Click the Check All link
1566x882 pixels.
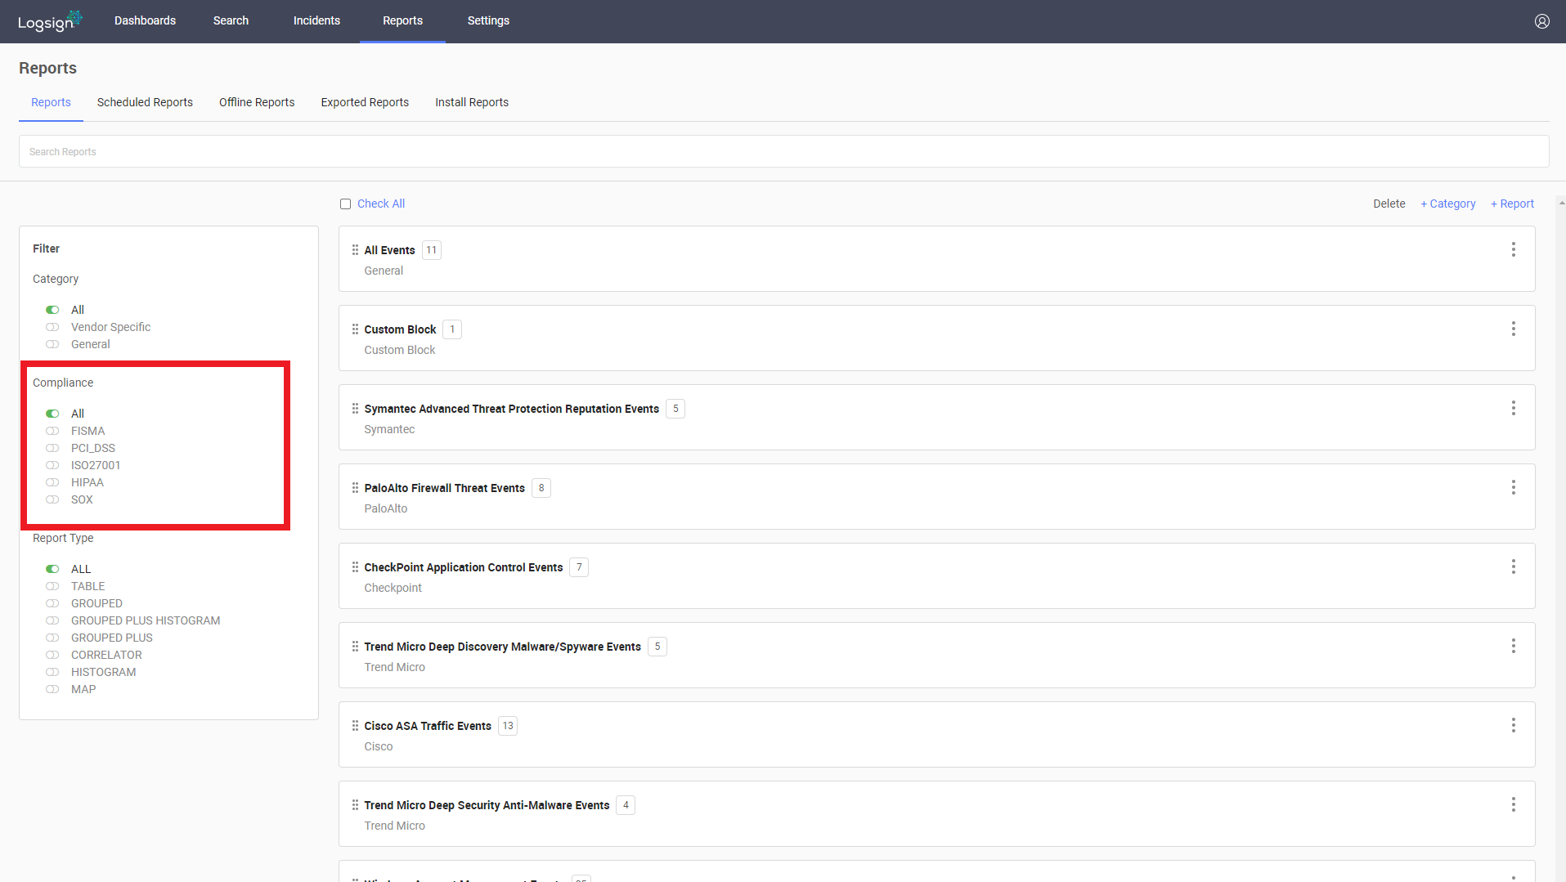click(x=381, y=204)
